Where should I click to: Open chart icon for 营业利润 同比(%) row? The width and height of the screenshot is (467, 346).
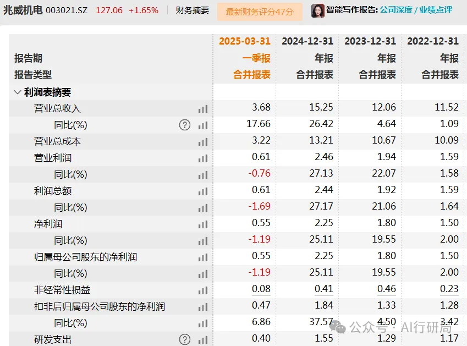203,175
